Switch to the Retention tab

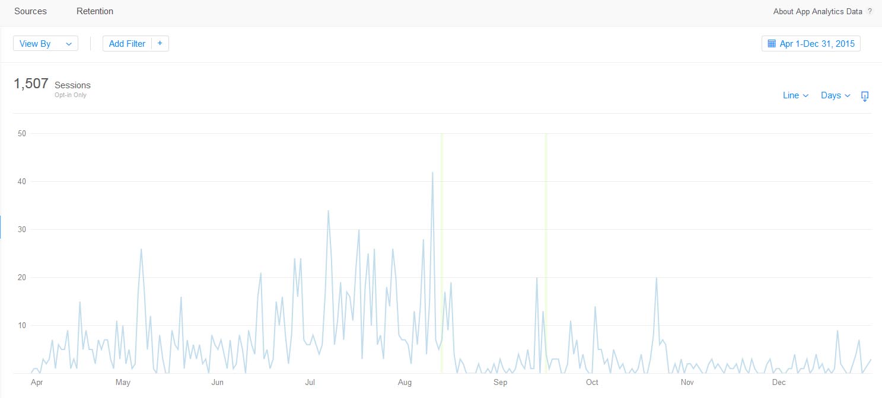coord(95,11)
